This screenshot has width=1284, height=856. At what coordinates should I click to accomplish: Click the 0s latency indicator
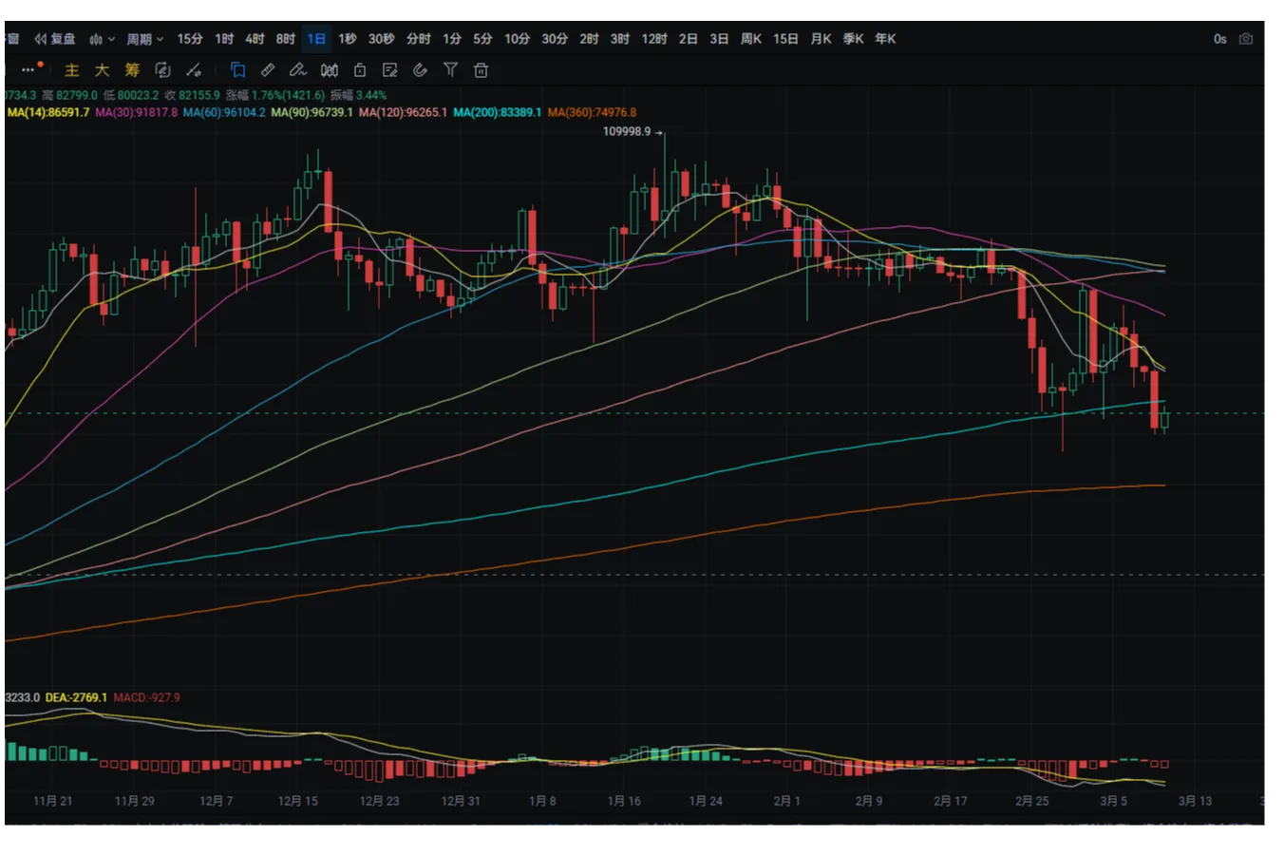click(x=1220, y=39)
